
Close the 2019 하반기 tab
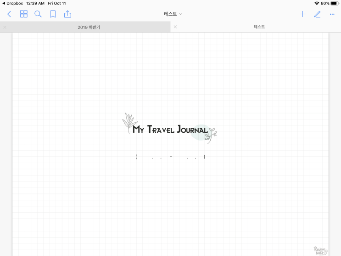pyautogui.click(x=5, y=27)
